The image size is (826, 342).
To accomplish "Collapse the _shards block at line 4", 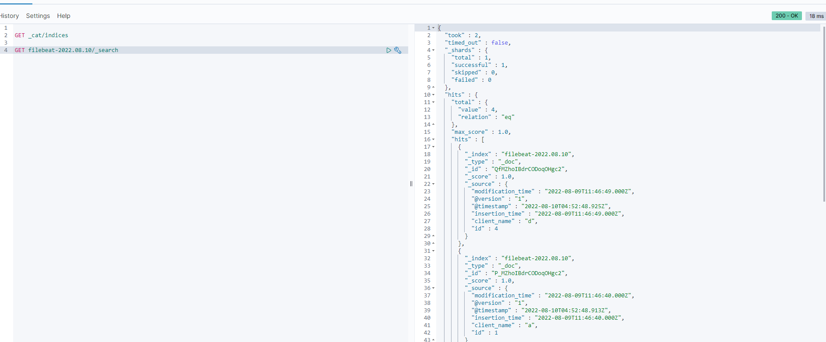I will (434, 50).
